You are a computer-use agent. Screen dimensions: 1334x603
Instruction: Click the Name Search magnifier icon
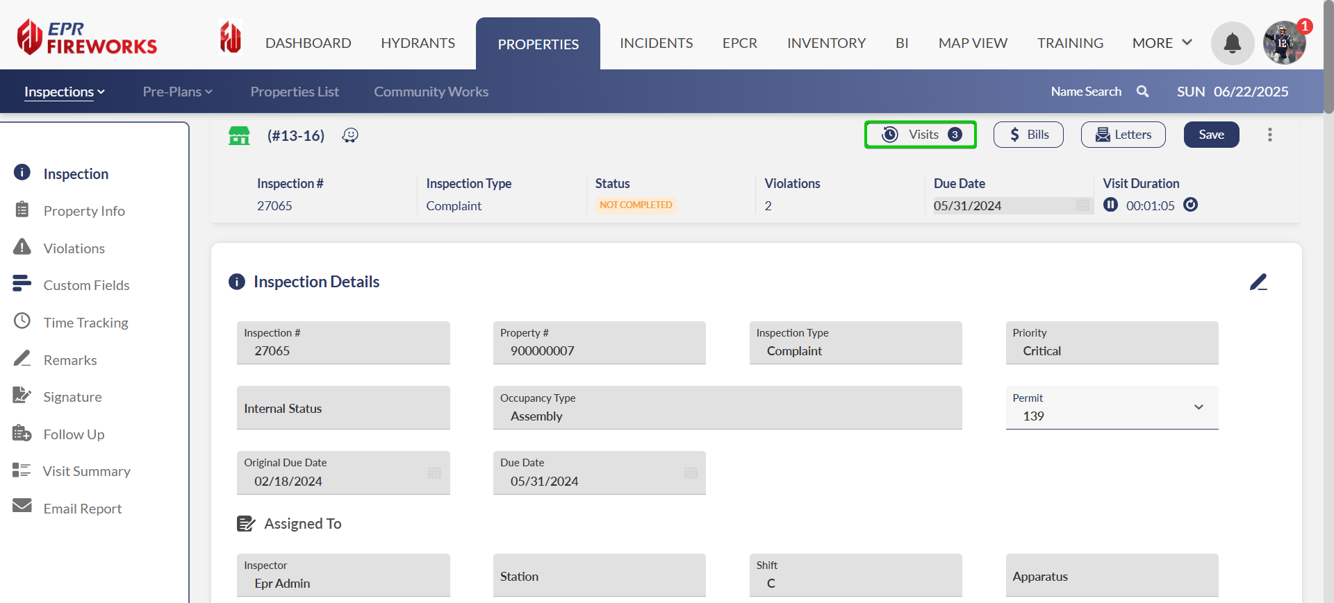tap(1142, 92)
